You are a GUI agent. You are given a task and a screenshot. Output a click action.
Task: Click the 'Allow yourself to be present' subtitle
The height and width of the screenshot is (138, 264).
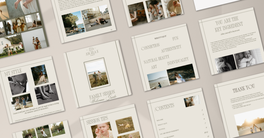pyautogui.click(x=230, y=32)
